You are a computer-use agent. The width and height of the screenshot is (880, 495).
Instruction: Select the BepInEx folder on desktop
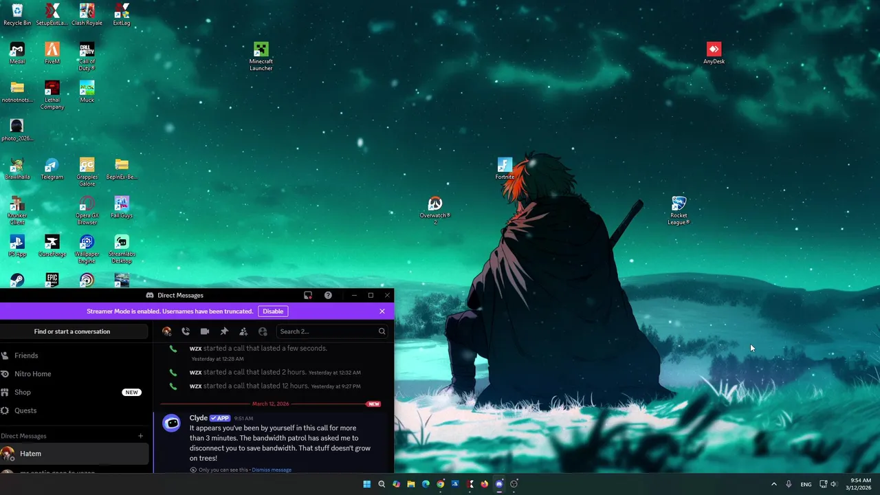click(122, 168)
